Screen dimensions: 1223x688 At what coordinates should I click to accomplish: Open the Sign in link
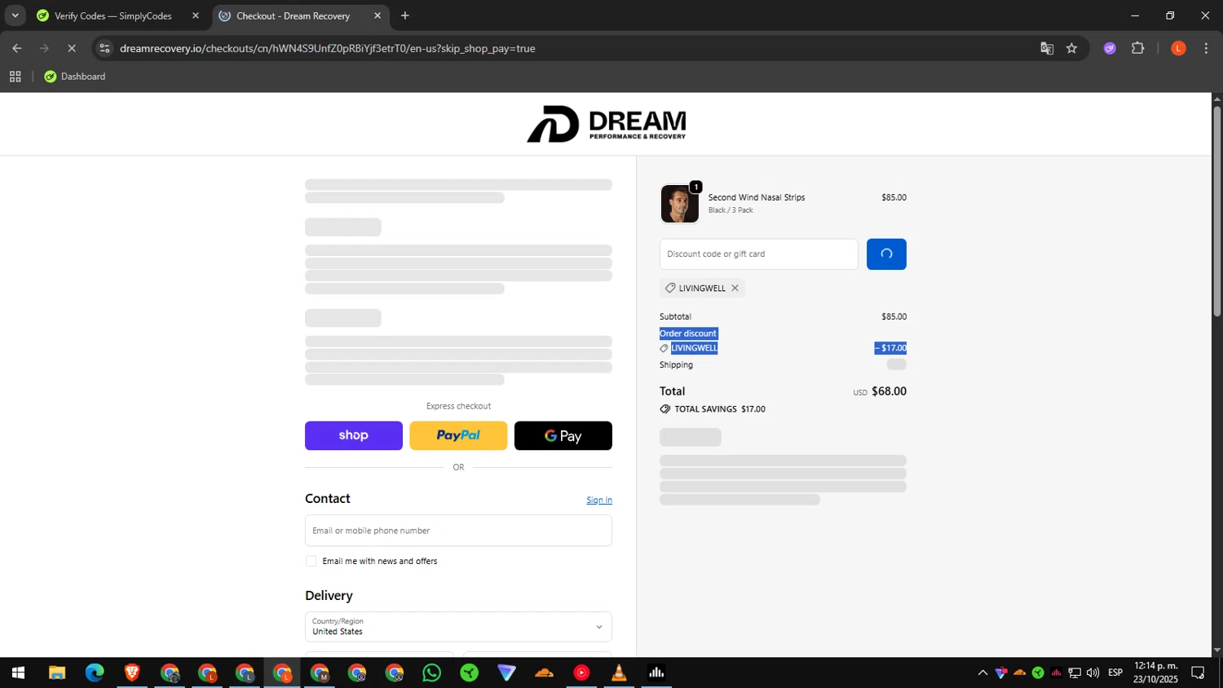(x=599, y=500)
